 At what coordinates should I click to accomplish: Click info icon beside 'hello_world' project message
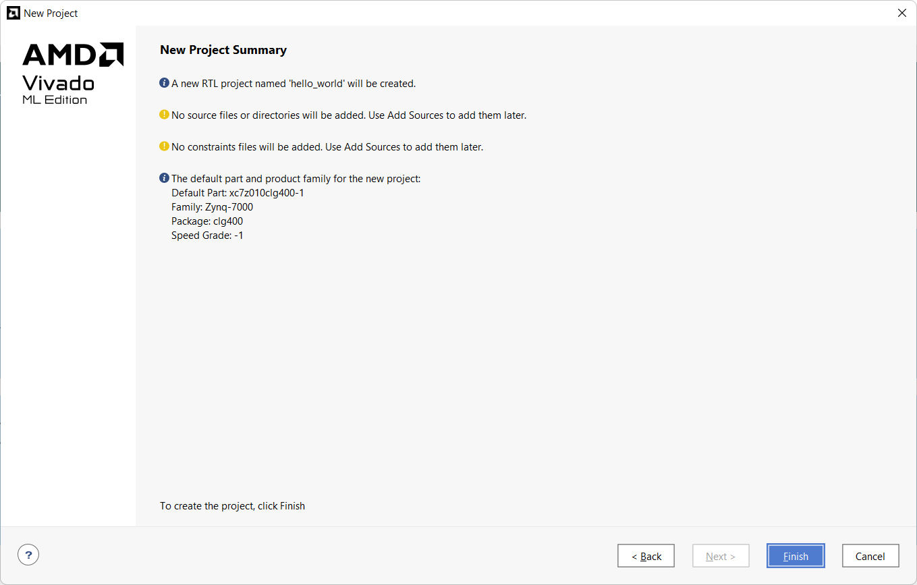point(164,83)
